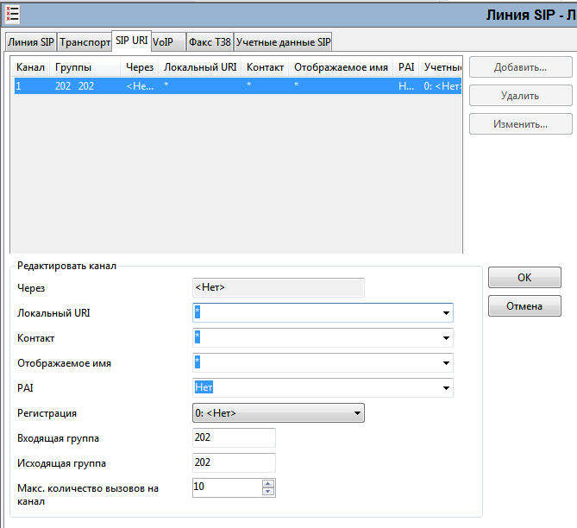Click the Добавить... button
This screenshot has width=577, height=528.
point(520,67)
